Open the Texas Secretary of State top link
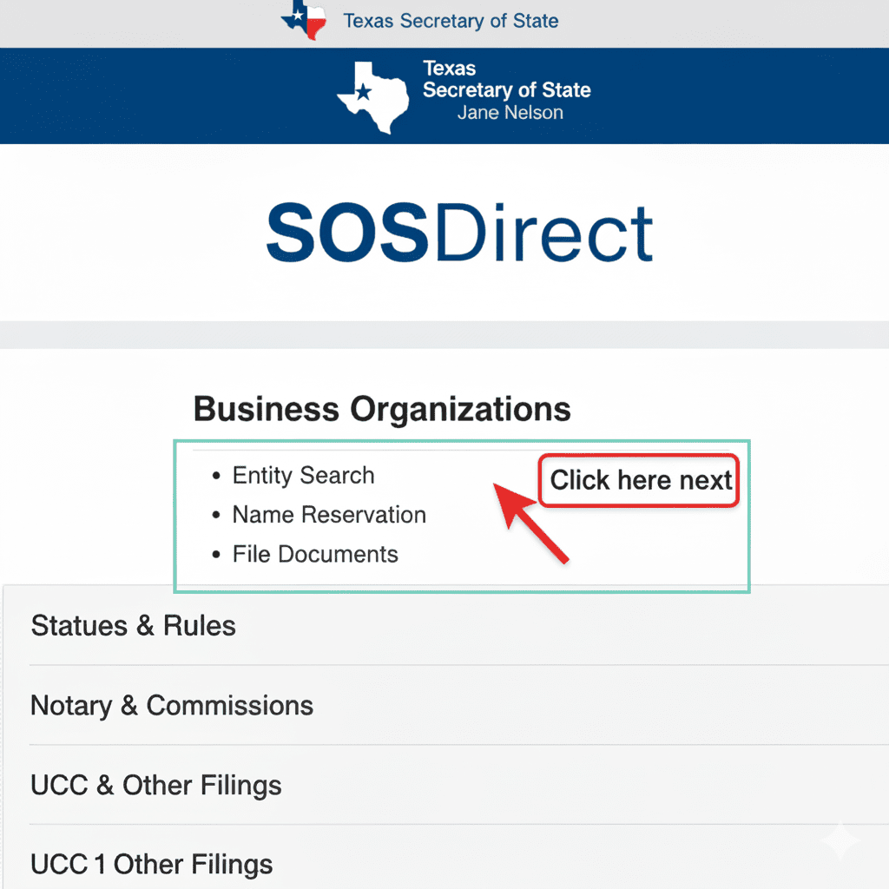The height and width of the screenshot is (889, 889). 451,21
